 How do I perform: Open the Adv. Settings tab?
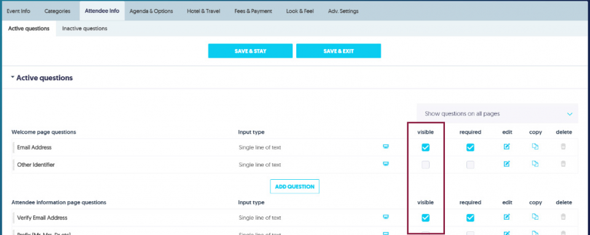[343, 11]
